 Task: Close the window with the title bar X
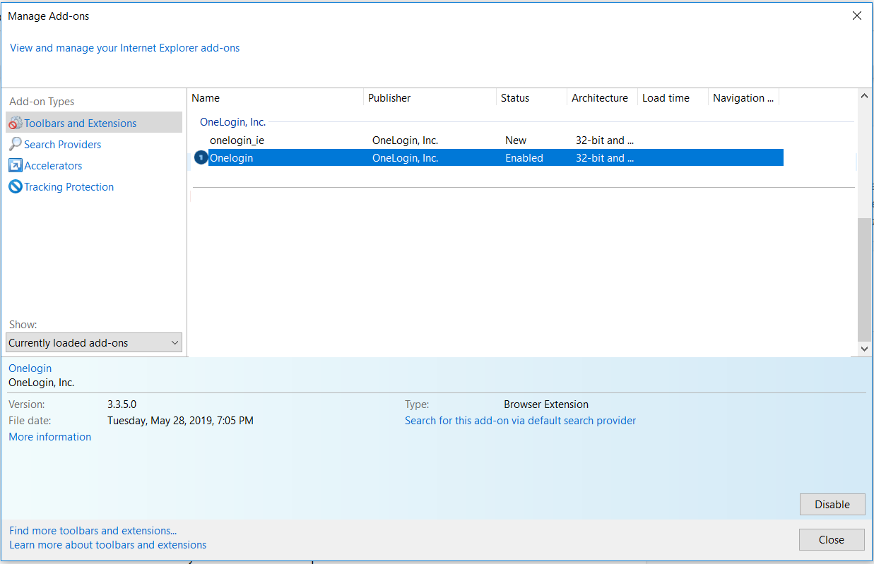point(857,16)
